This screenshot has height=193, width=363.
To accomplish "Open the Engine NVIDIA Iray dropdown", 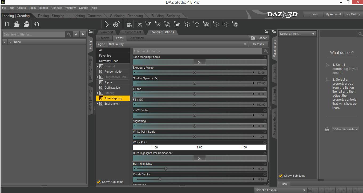I will pyautogui.click(x=178, y=44).
